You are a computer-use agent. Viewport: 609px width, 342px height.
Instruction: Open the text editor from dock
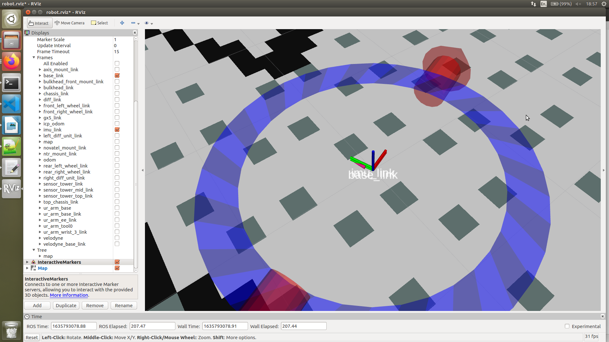pos(11,168)
